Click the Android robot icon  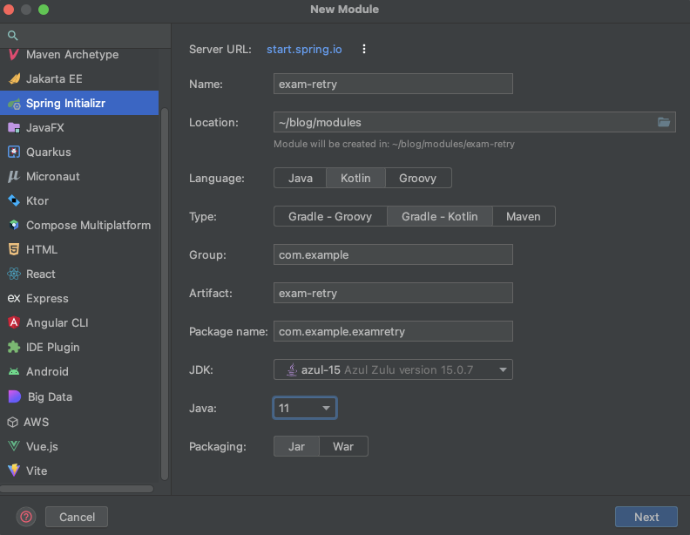click(14, 372)
